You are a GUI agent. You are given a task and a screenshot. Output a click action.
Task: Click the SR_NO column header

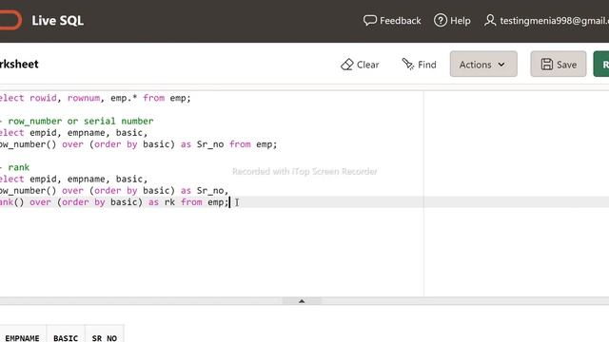(105, 338)
